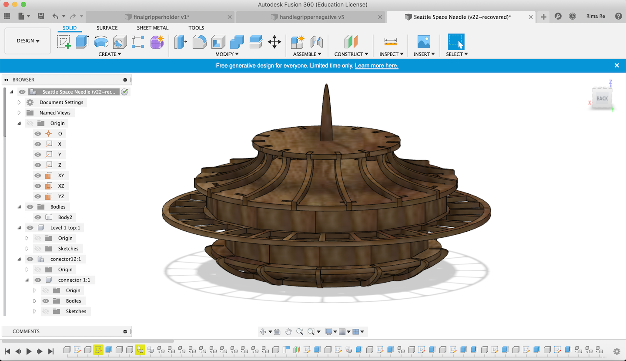Select the Move/Copy tool

point(274,42)
